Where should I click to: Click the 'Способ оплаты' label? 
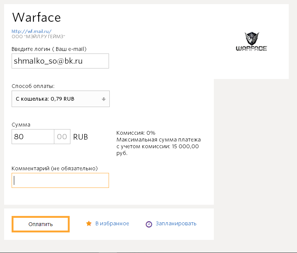tap(33, 86)
